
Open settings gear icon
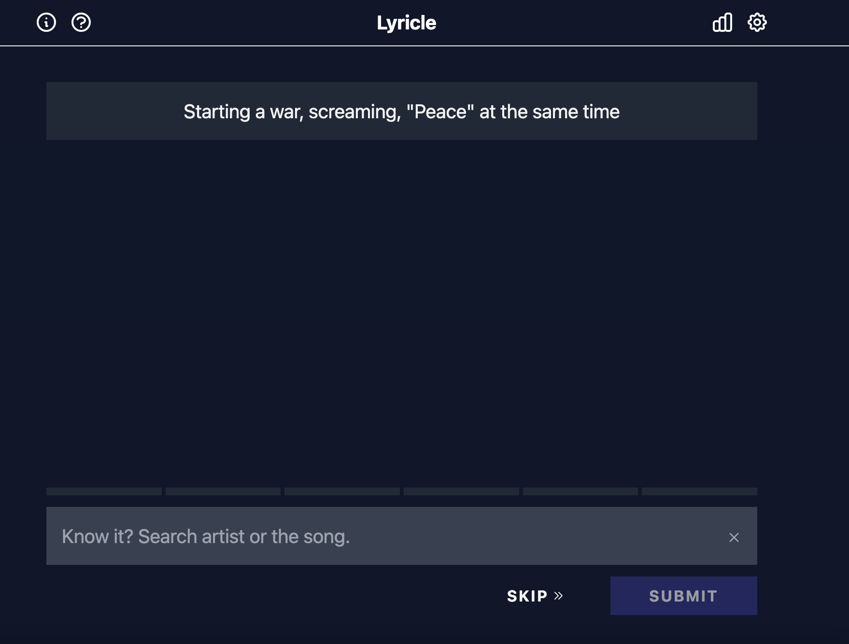pos(757,22)
